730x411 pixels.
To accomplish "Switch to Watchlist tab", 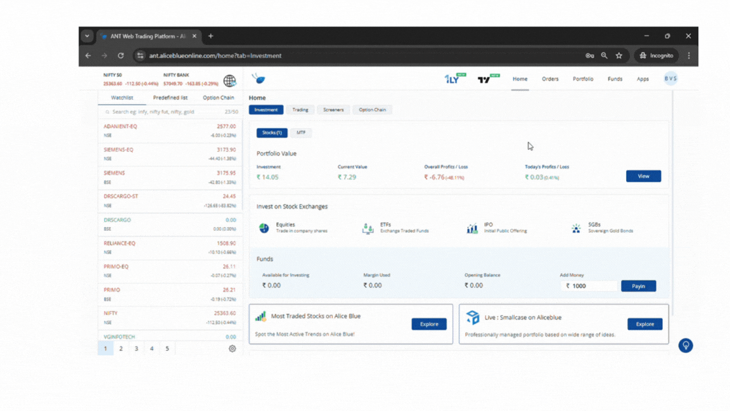I will [122, 98].
